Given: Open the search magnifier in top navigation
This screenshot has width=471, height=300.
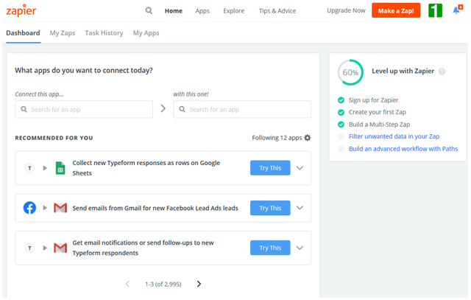Looking at the screenshot, I should click(x=149, y=11).
